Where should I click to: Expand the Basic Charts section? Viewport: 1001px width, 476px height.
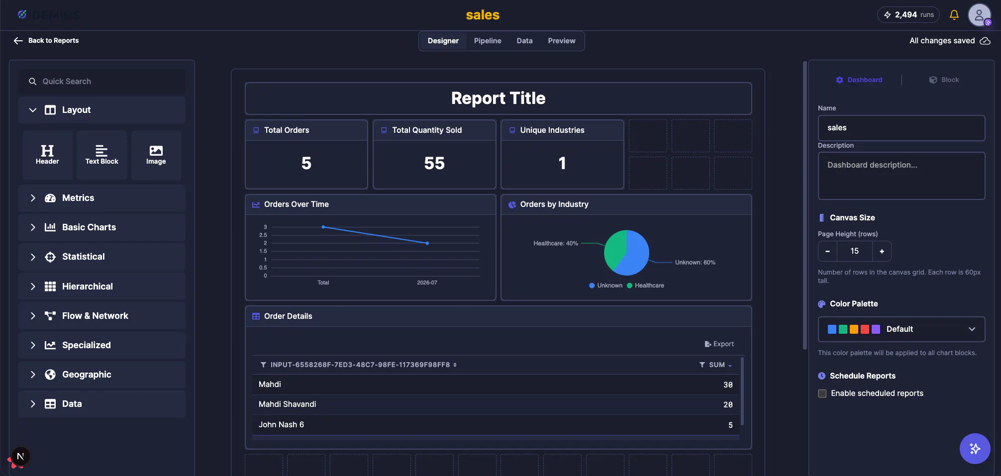[x=101, y=227]
